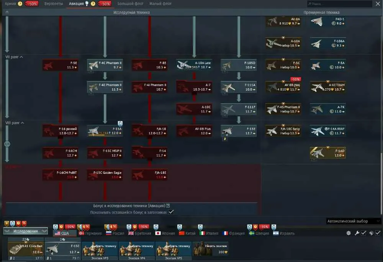Switch nation to Швеция
The width and height of the screenshot is (383, 262).
click(259, 233)
